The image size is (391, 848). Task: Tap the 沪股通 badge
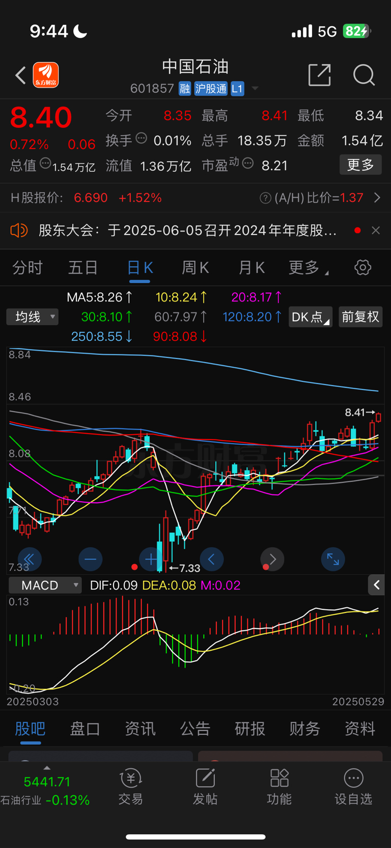tap(211, 89)
